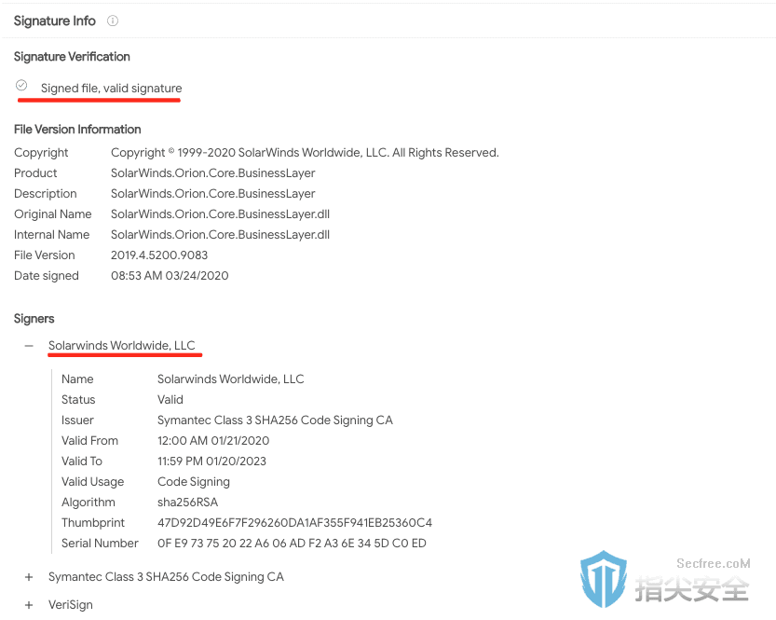Click the Algorithm value sha256RSA
The width and height of the screenshot is (776, 620).
pyautogui.click(x=187, y=503)
